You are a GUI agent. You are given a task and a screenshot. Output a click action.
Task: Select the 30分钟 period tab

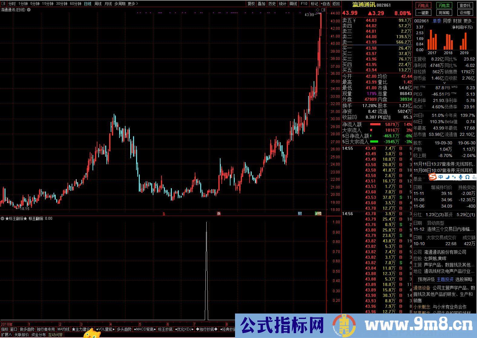coord(61,4)
